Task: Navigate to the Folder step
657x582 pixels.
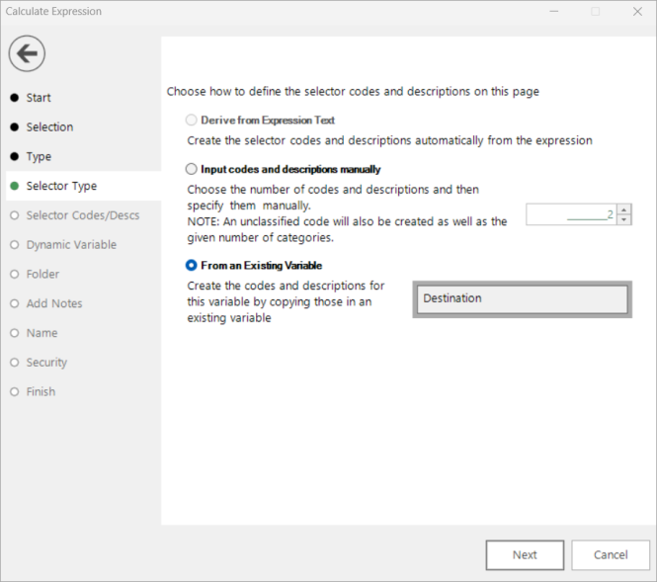Action: (x=42, y=274)
